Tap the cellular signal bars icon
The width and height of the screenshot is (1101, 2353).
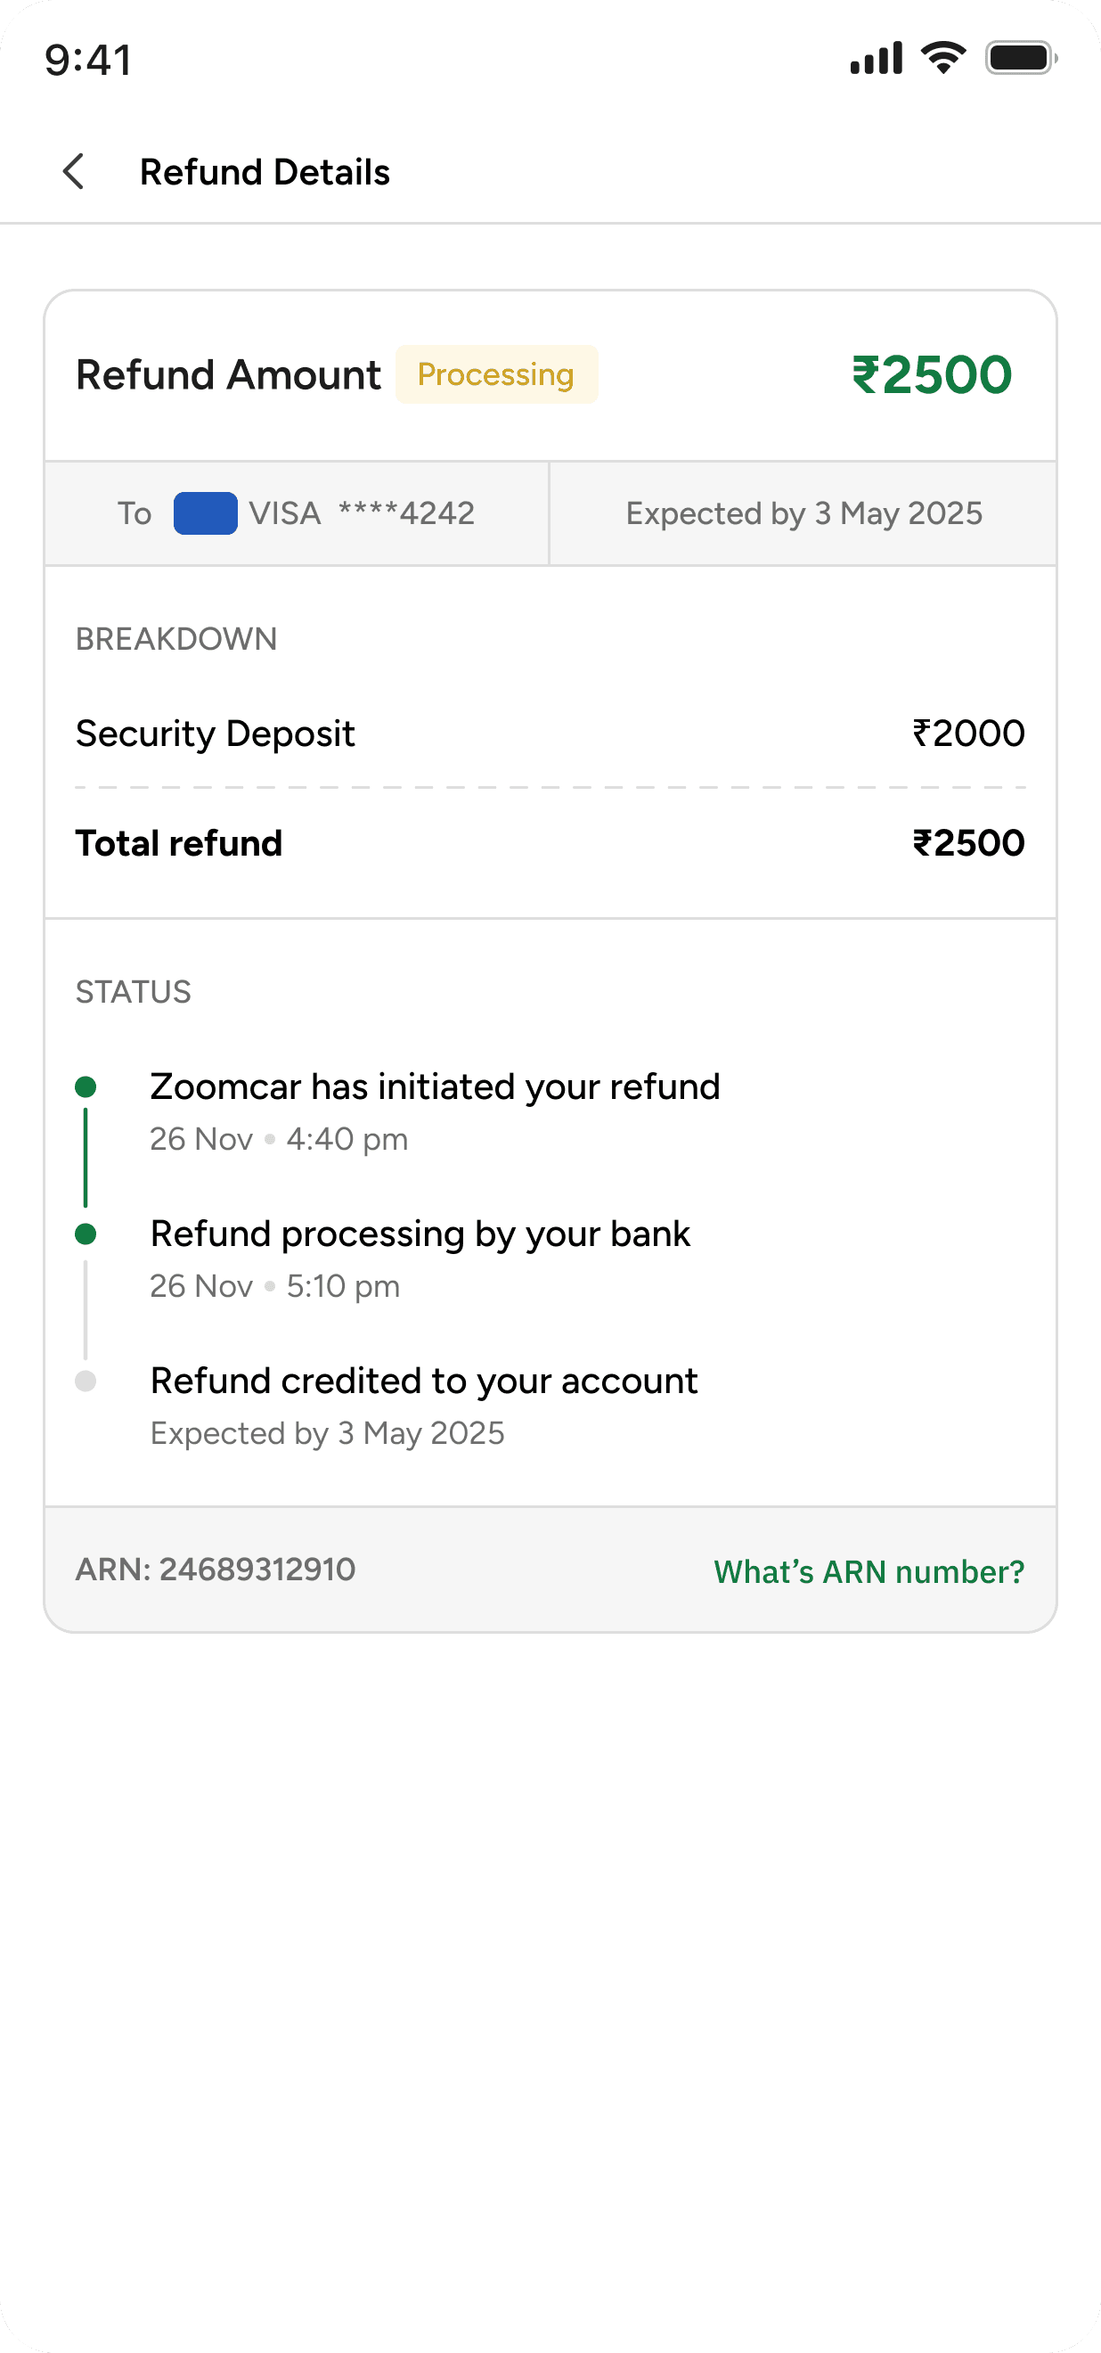coord(876,59)
